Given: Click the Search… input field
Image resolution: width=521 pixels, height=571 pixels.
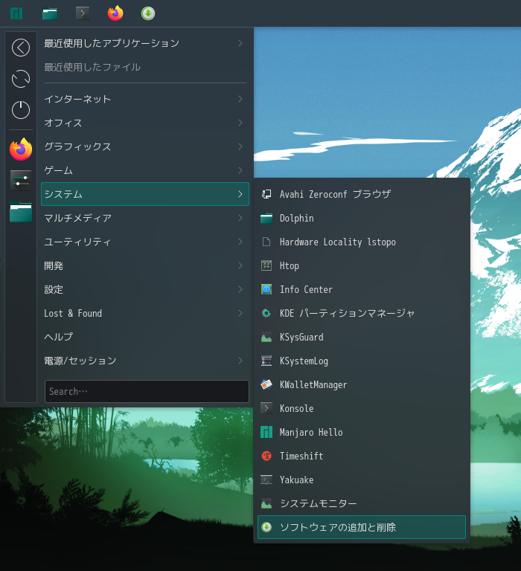Looking at the screenshot, I should coord(147,392).
